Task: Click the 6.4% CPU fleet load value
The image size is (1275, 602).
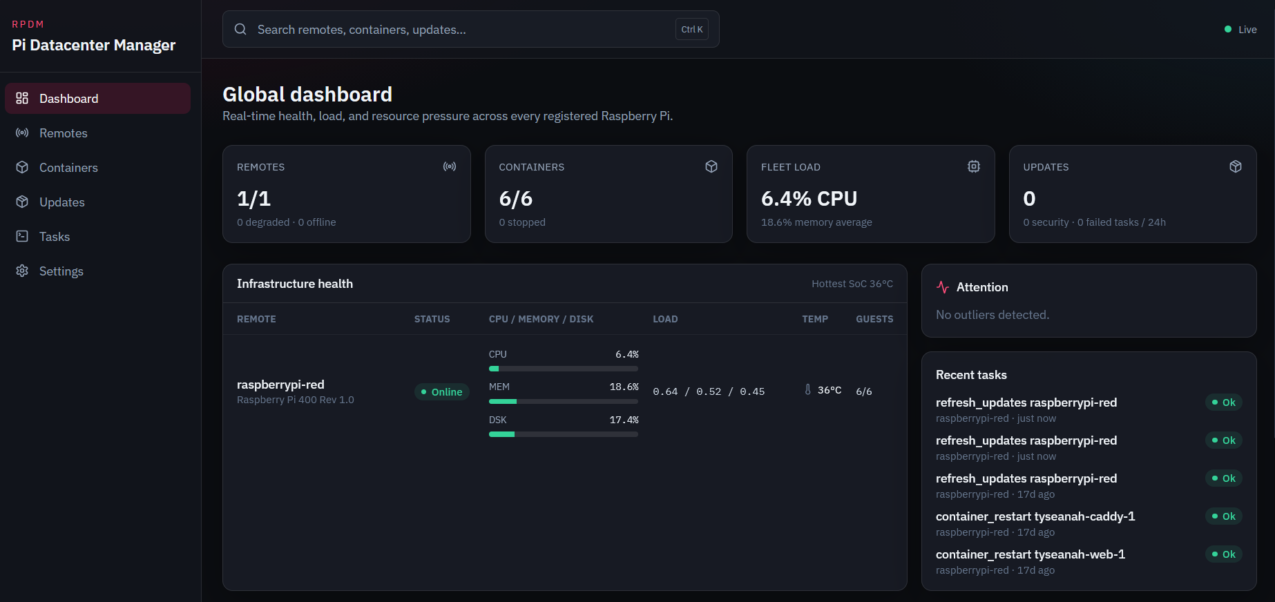Action: tap(809, 199)
